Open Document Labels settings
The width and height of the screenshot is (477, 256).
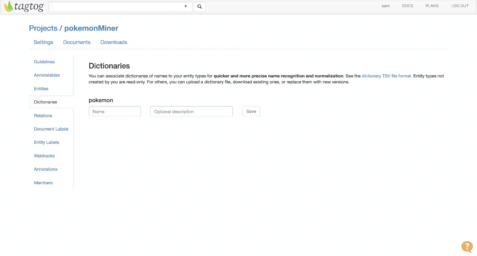click(x=51, y=129)
